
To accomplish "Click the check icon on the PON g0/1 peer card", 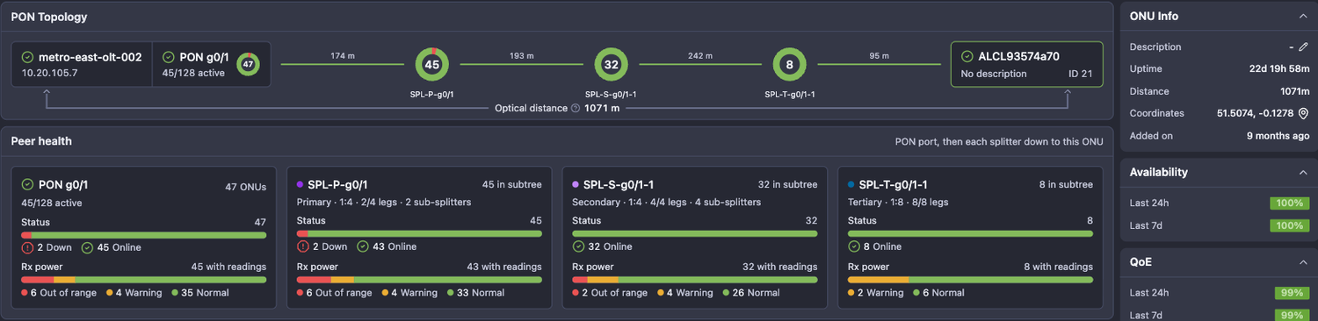I will point(28,184).
